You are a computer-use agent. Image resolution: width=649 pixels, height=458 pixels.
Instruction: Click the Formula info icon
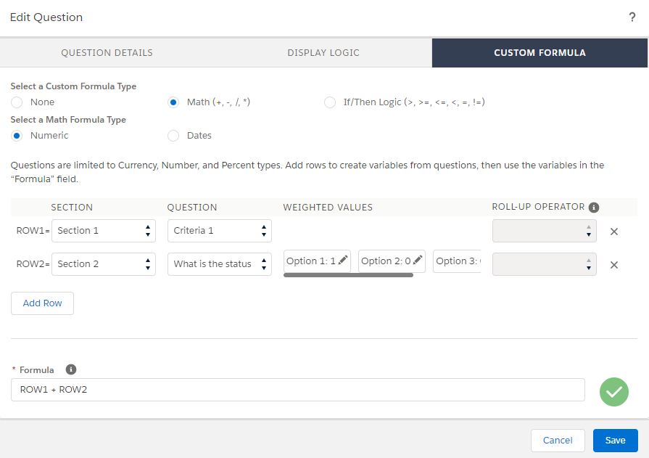tap(71, 369)
